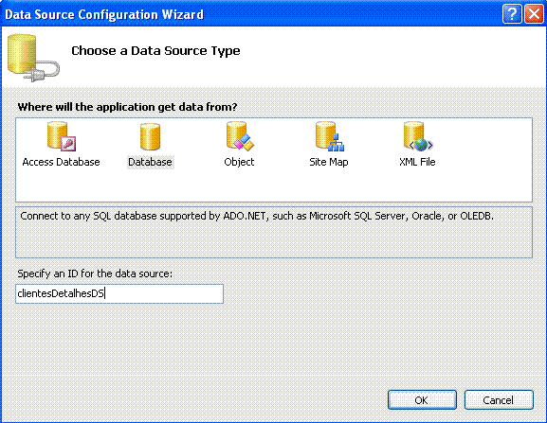The height and width of the screenshot is (423, 547).
Task: Click the Object label text
Action: pos(239,162)
